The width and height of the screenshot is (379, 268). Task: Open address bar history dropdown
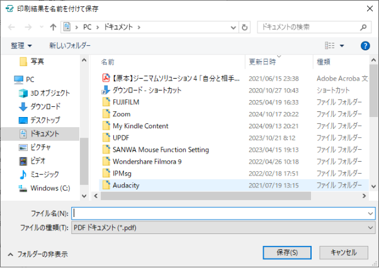233,27
